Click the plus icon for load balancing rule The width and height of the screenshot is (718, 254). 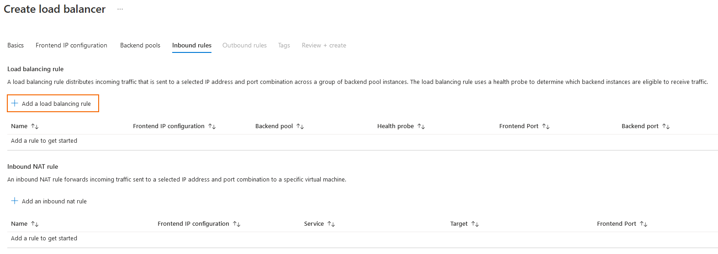point(15,104)
